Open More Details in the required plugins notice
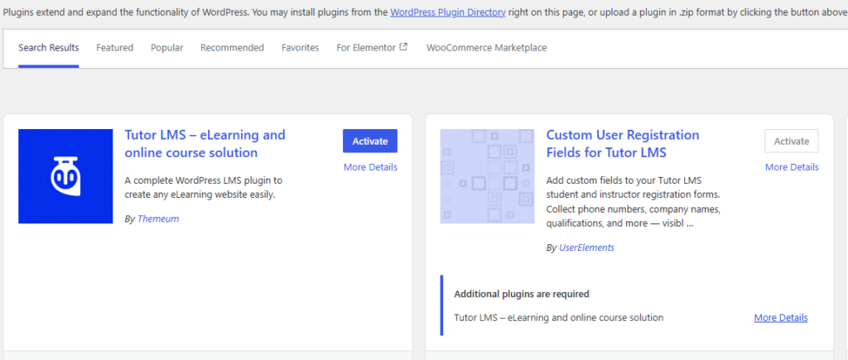This screenshot has width=848, height=360. [x=781, y=317]
